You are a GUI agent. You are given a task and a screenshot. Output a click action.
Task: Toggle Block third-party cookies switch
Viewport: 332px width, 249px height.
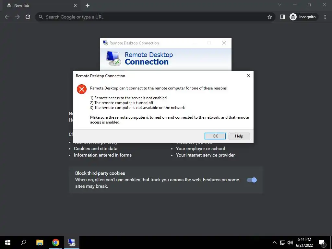coord(252,180)
